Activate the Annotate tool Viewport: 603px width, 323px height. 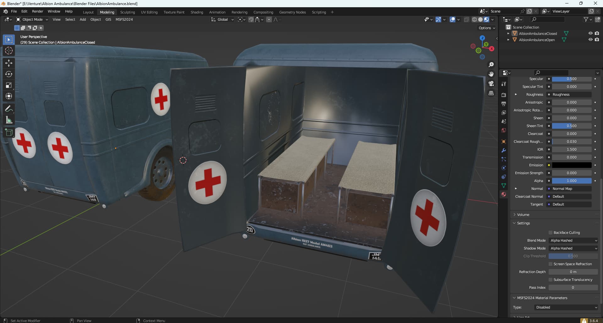click(9, 109)
